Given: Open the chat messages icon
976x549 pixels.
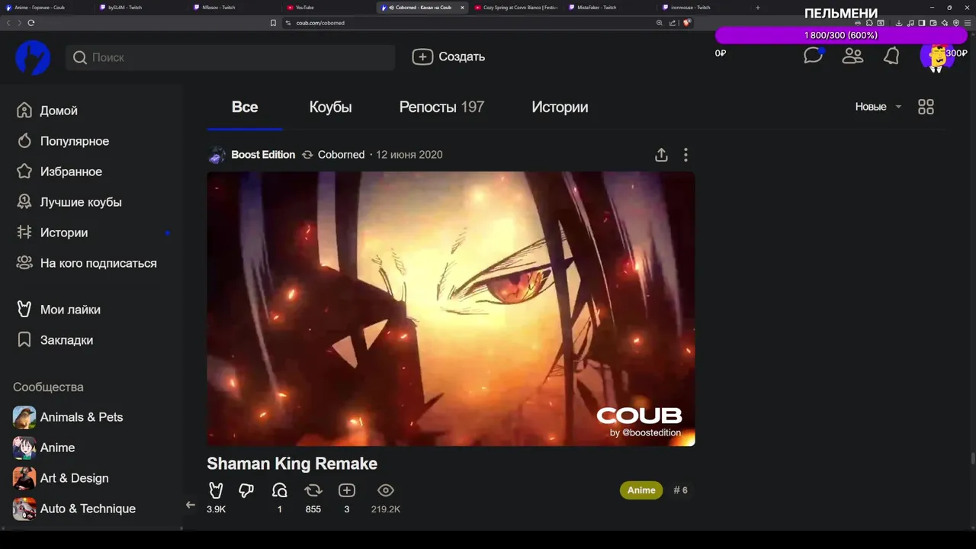Looking at the screenshot, I should coord(814,56).
